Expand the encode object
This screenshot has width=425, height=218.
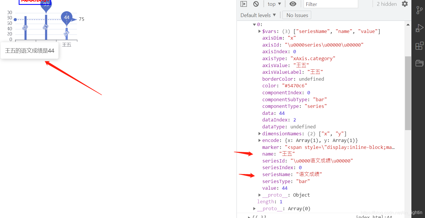click(260, 140)
